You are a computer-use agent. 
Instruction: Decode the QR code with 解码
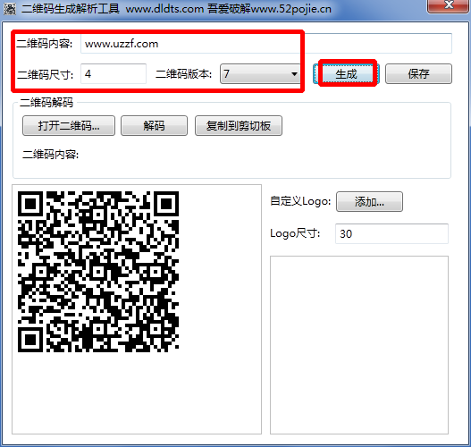tap(154, 125)
